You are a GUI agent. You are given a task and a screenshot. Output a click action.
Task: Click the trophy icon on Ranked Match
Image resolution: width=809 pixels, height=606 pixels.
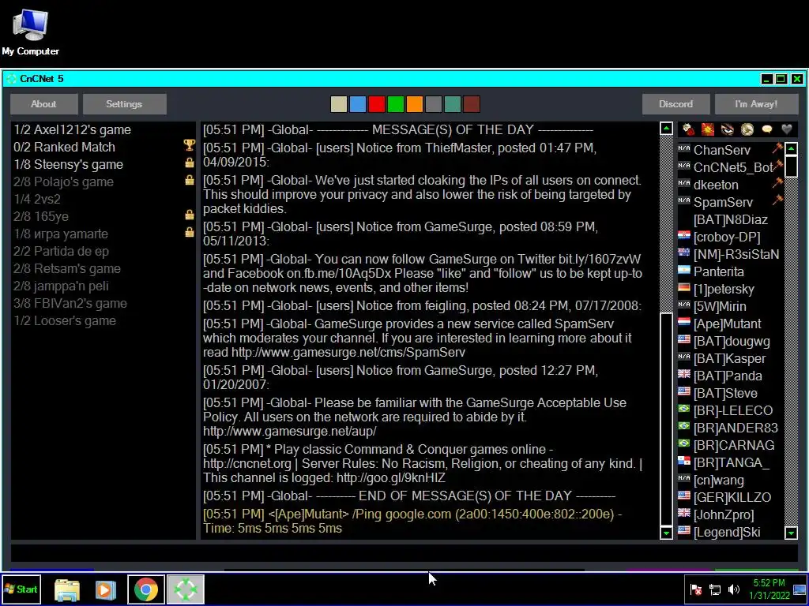(190, 146)
